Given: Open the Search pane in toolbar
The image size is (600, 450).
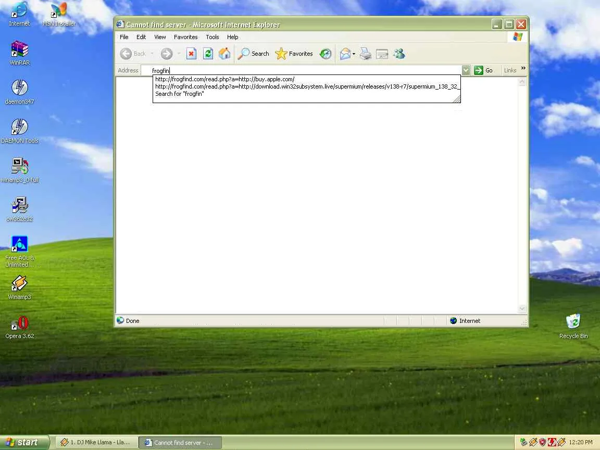Looking at the screenshot, I should [253, 54].
